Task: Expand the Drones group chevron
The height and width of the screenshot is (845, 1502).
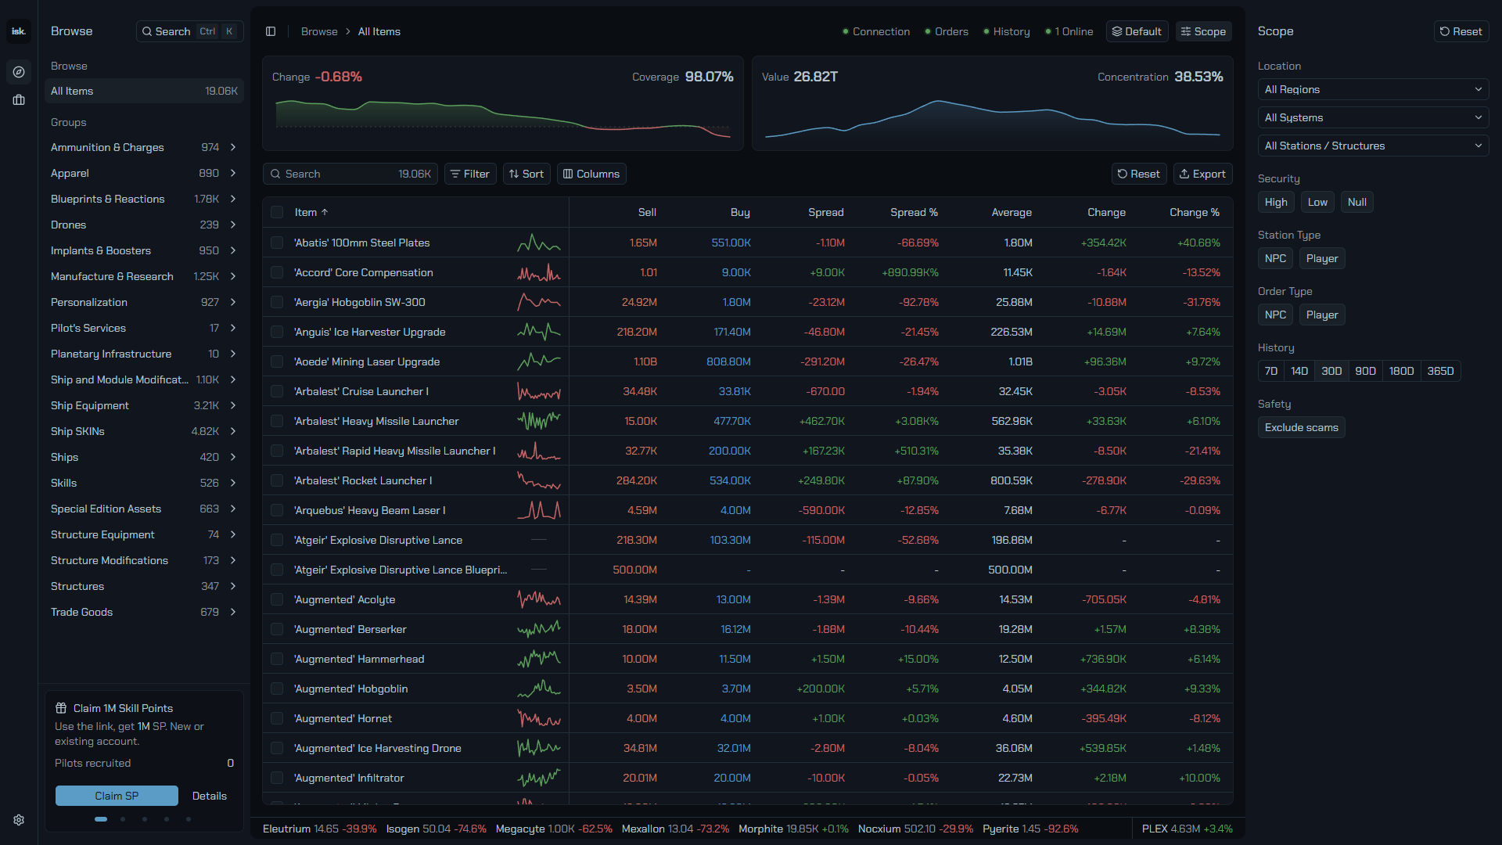Action: point(233,225)
